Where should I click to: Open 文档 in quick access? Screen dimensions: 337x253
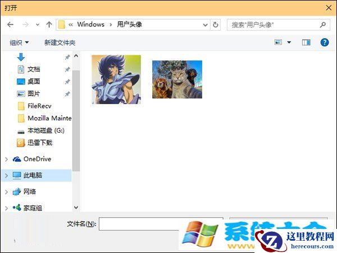pos(34,69)
